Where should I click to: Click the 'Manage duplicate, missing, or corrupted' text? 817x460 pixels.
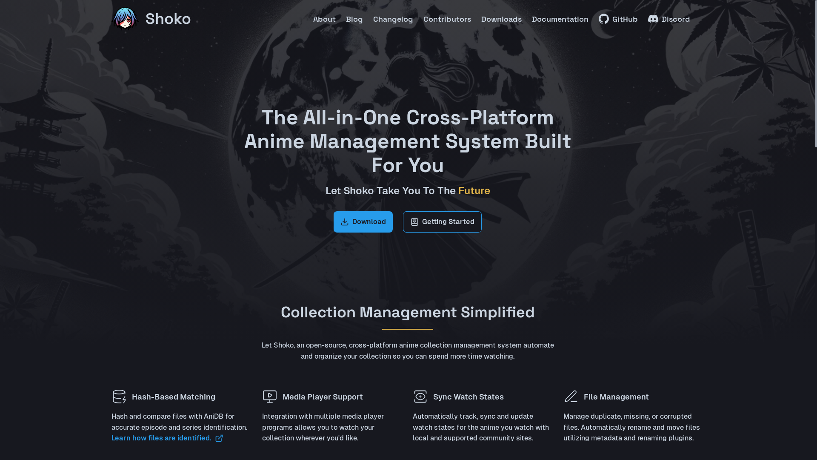631,427
